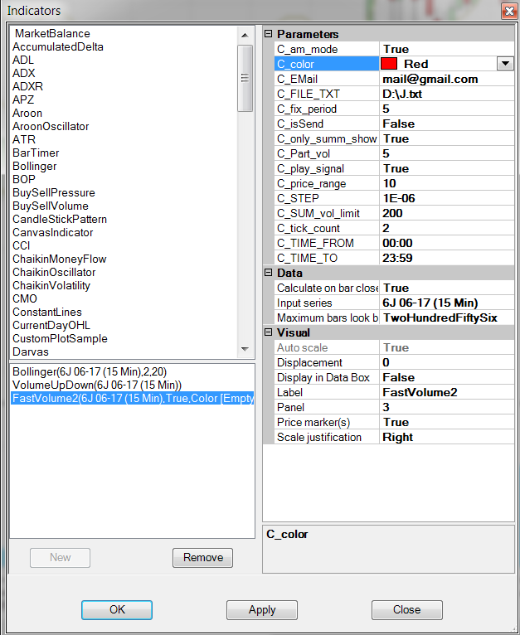
Task: Select CMO indicator
Action: pos(25,299)
